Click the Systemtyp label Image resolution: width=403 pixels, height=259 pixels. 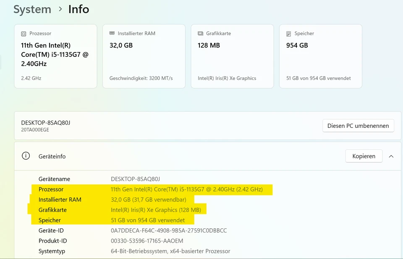click(52, 251)
